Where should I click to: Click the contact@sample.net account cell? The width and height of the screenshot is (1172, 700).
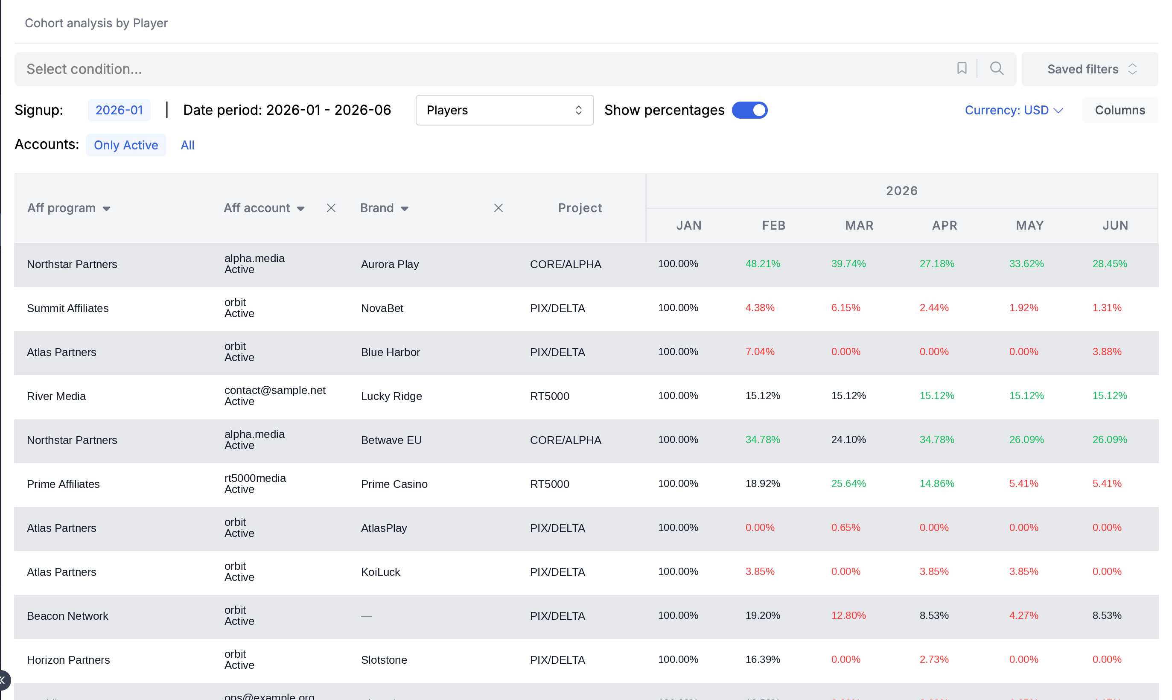pos(274,396)
